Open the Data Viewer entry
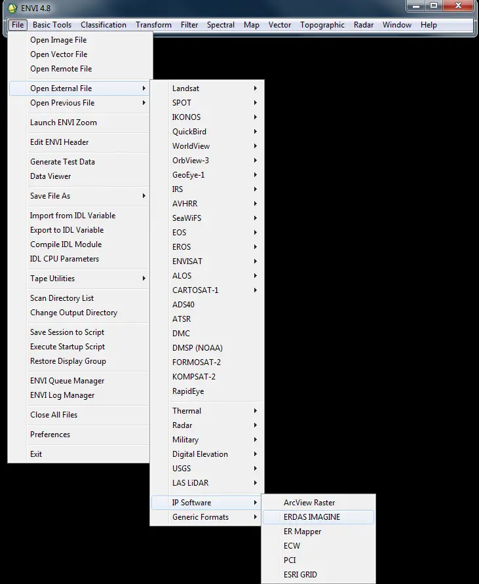This screenshot has width=479, height=584. (81, 176)
